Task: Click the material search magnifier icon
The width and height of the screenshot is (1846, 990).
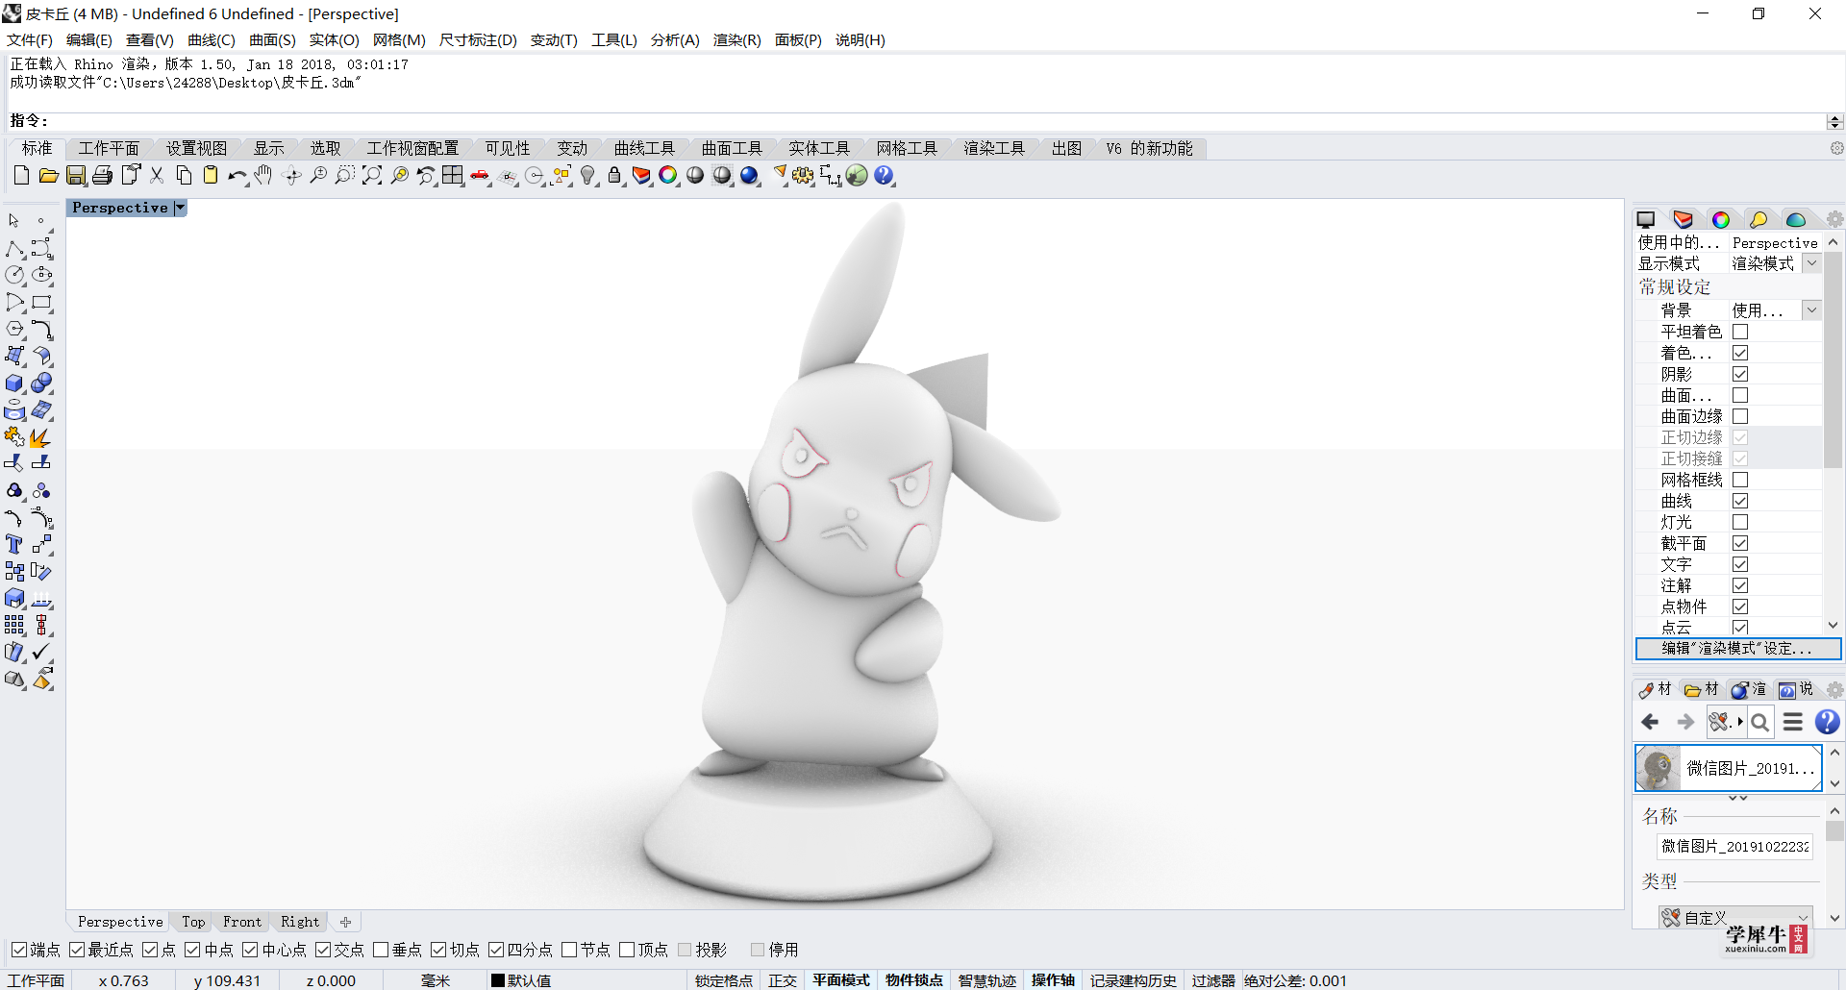Action: coord(1759,722)
